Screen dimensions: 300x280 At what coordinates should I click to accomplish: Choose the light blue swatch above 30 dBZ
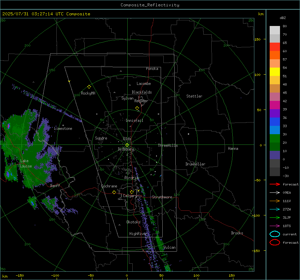tap(275, 130)
